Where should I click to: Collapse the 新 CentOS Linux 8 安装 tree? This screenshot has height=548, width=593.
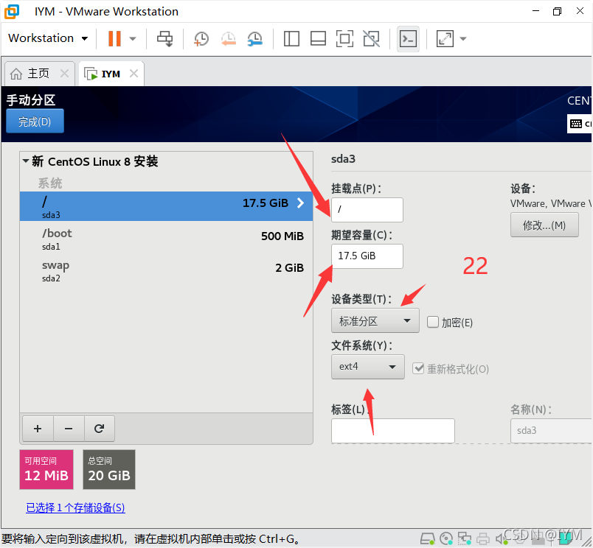point(26,161)
